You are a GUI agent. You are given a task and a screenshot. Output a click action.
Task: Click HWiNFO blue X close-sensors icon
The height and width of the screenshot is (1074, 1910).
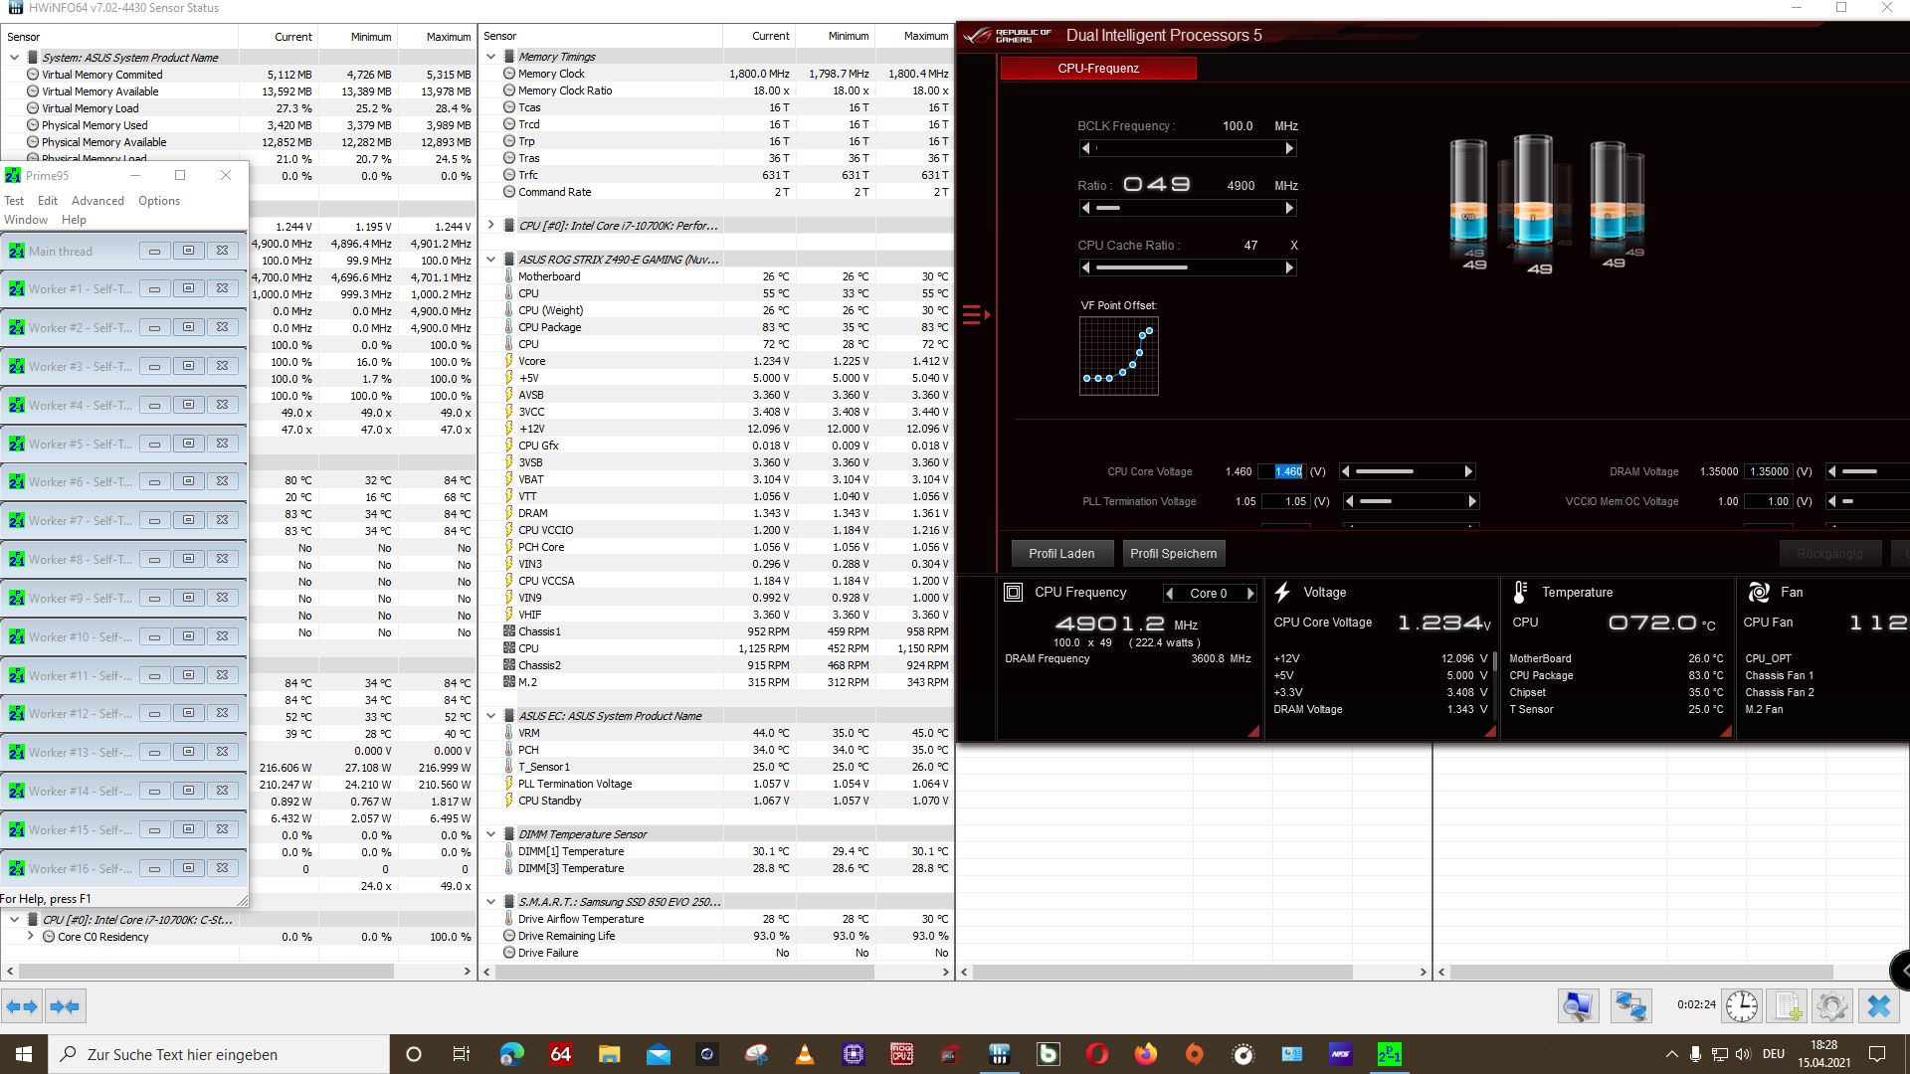(1878, 1006)
